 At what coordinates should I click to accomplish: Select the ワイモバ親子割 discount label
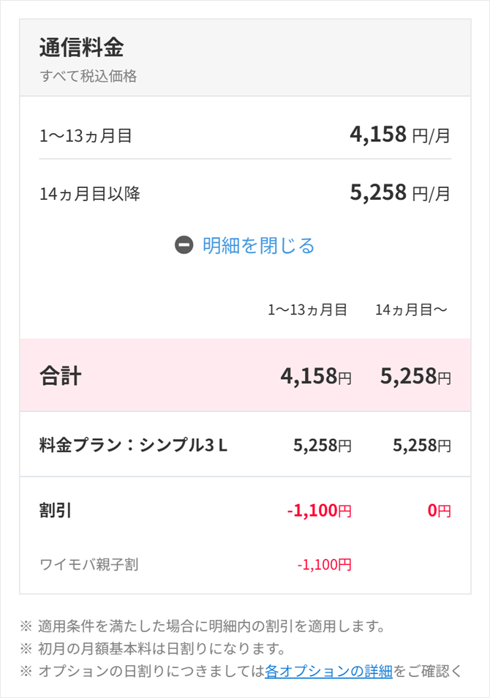coord(88,564)
